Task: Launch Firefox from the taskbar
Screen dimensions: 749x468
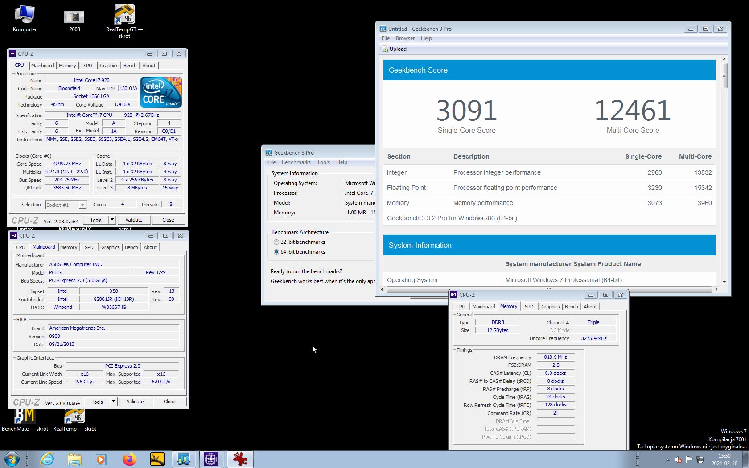Action: pos(129,459)
